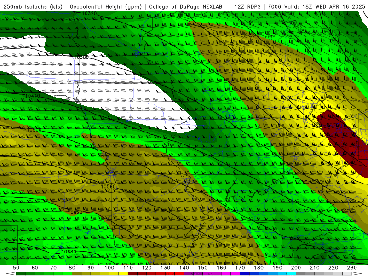
Task: Click the 10560 height contour label
Action: point(108,187)
